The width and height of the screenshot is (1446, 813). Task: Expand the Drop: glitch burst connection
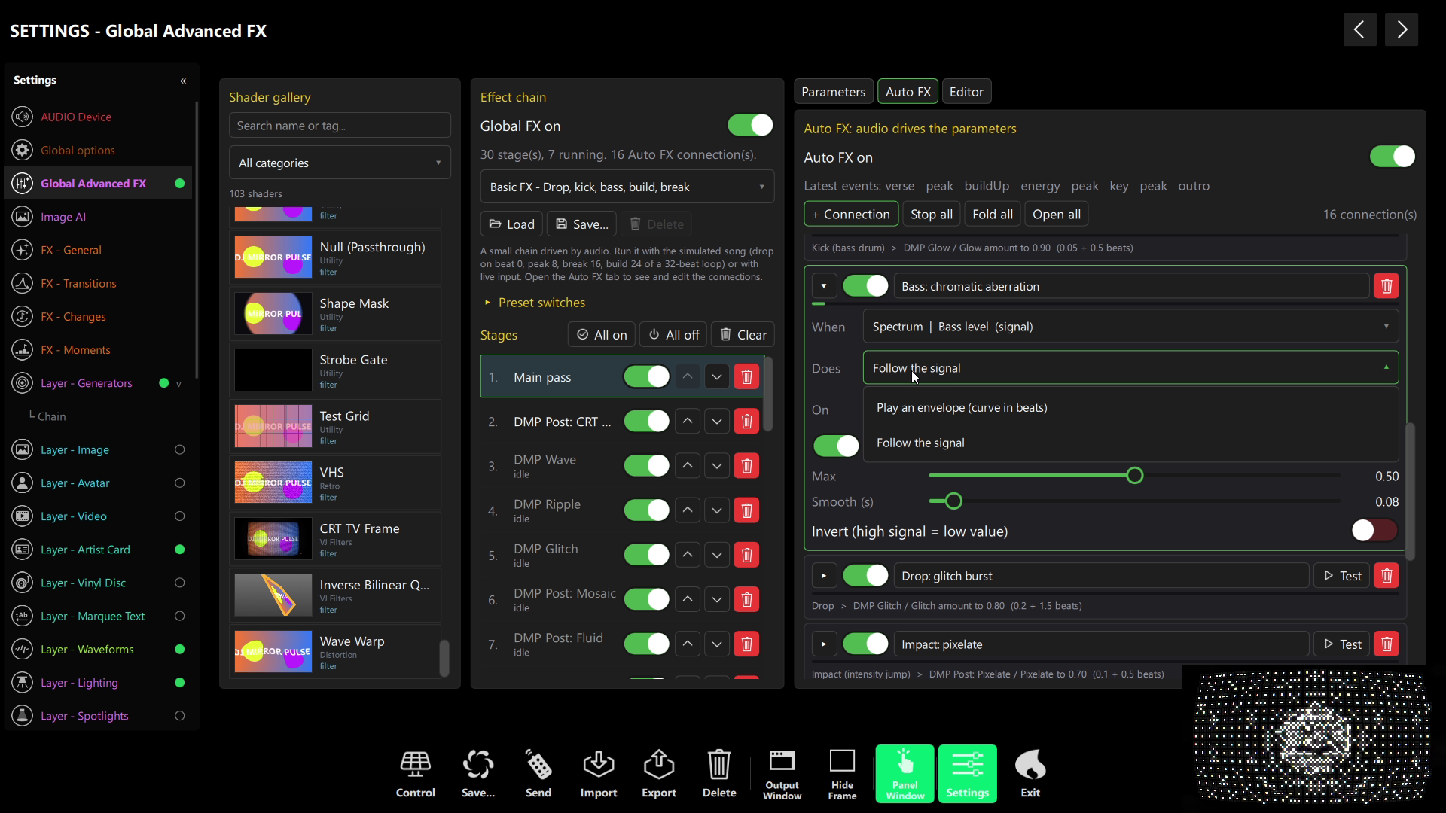click(824, 576)
